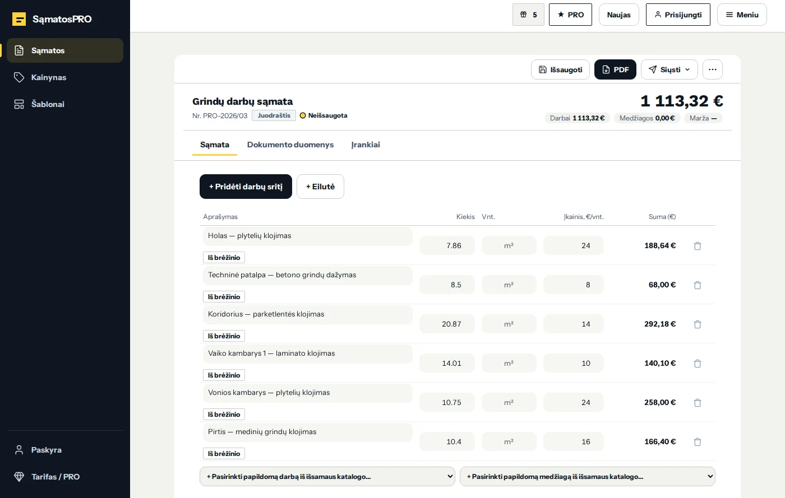Image resolution: width=785 pixels, height=498 pixels.
Task: Open Paskyra account page
Action: 65,450
